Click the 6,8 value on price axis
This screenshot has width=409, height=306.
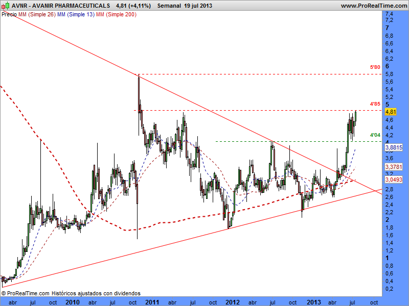click(x=389, y=36)
